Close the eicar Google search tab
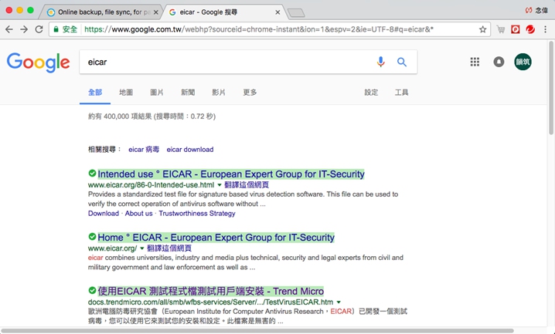 pyautogui.click(x=277, y=12)
